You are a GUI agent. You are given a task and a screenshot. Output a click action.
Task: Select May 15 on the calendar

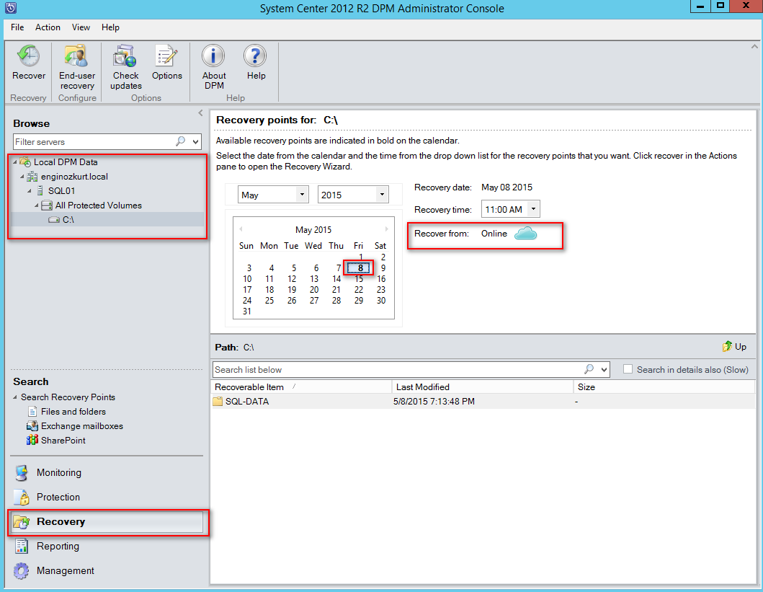(359, 279)
